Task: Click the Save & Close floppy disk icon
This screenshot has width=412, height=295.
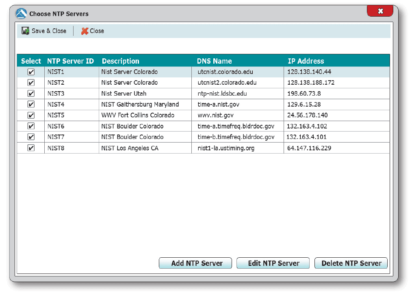Action: click(25, 31)
